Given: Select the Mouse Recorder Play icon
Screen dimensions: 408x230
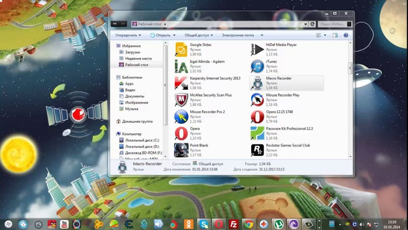Looking at the screenshot, I should [x=257, y=100].
